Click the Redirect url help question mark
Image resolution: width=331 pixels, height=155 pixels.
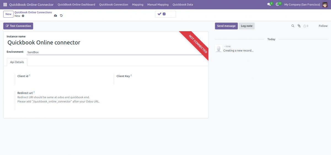pos(34,92)
